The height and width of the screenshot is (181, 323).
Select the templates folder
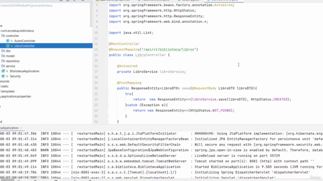8,92
